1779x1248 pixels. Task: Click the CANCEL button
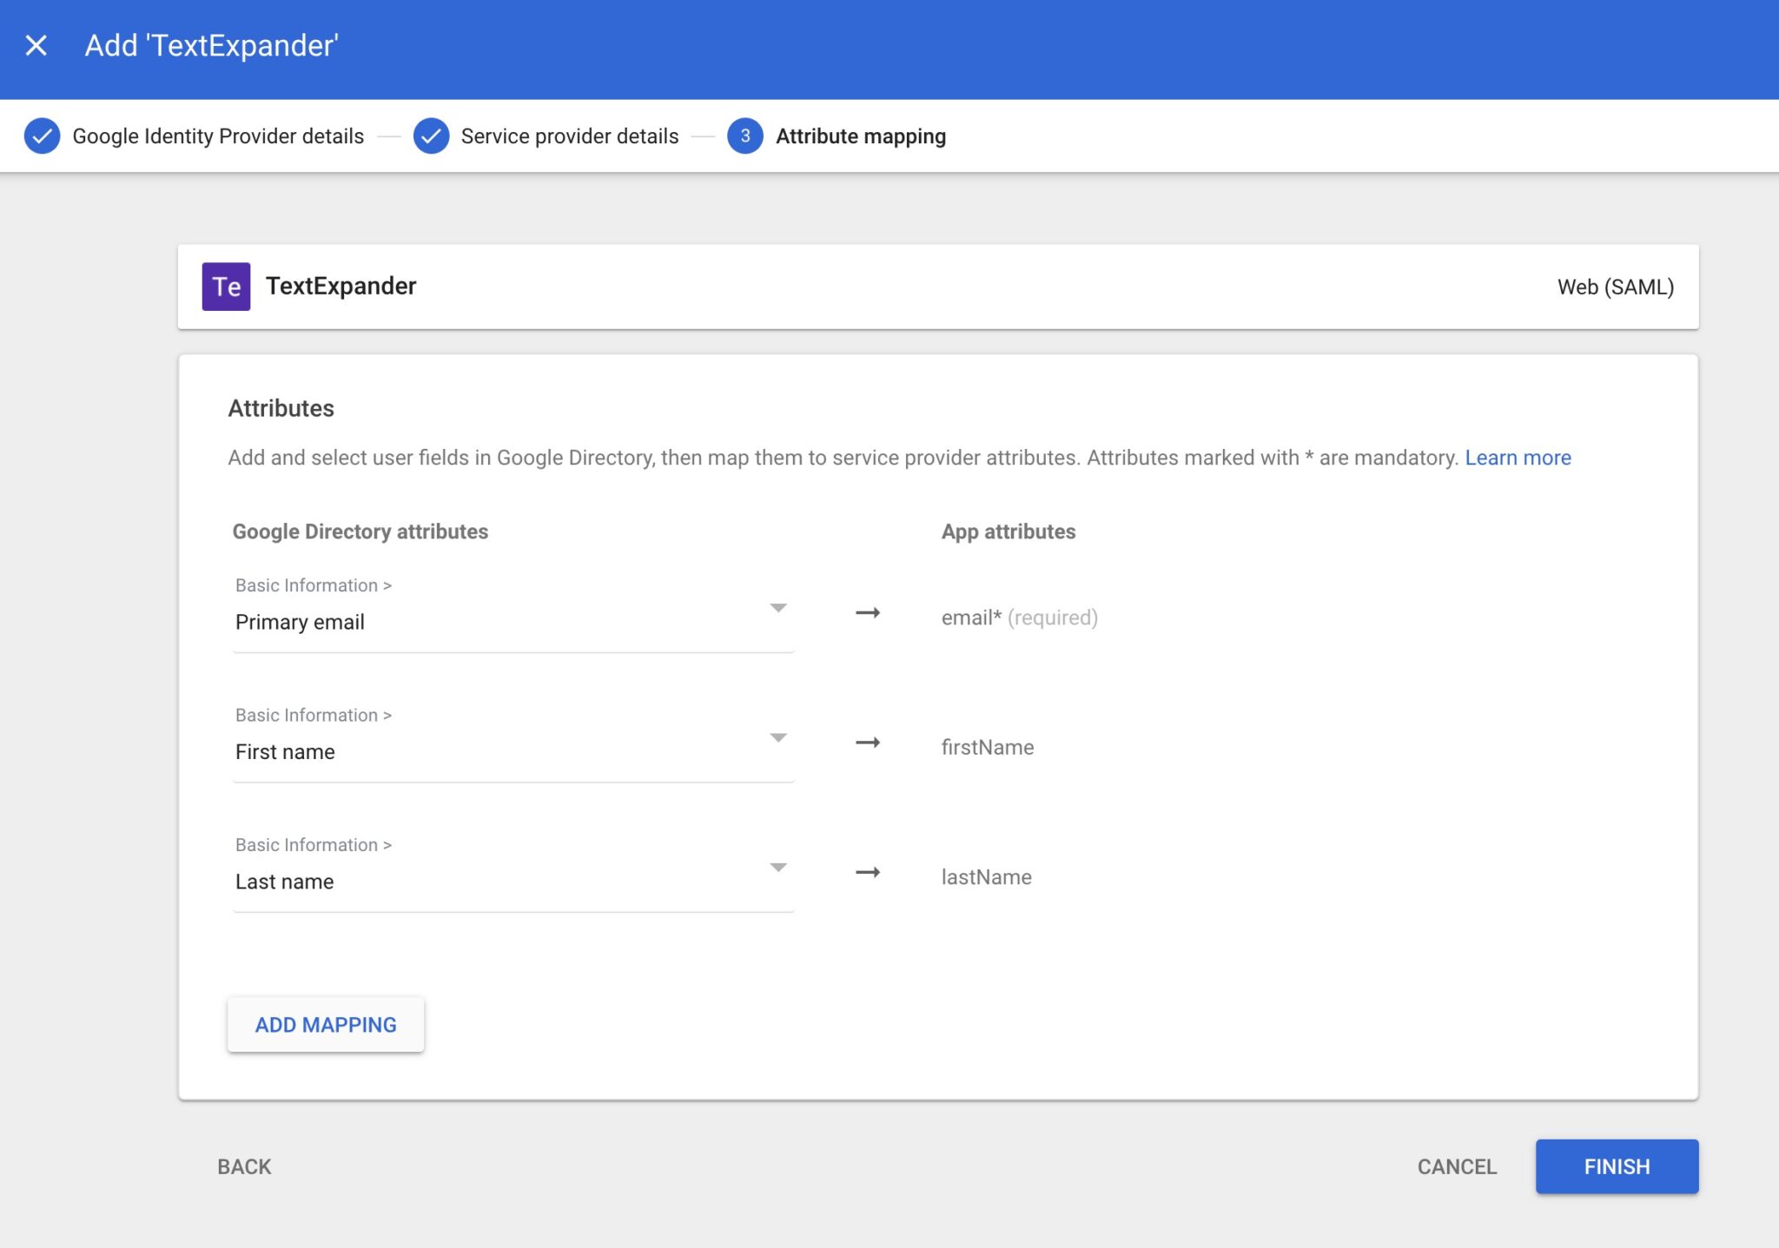pyautogui.click(x=1457, y=1166)
